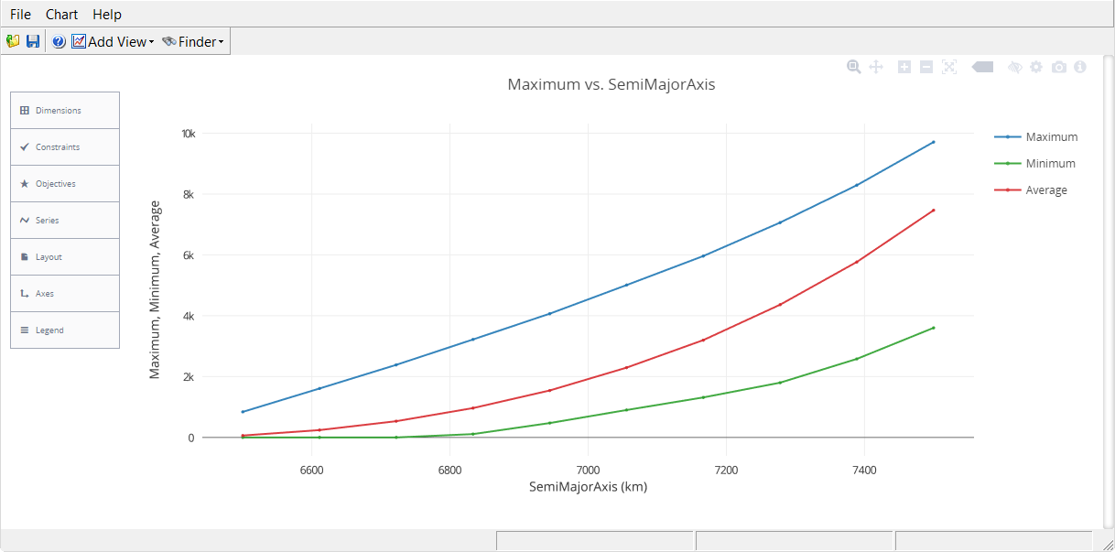
Task: Expand the Dimensions panel
Action: pyautogui.click(x=65, y=111)
